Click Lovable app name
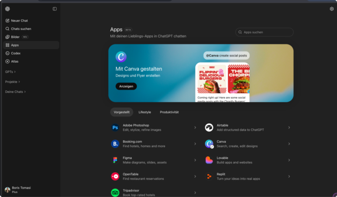 point(222,158)
